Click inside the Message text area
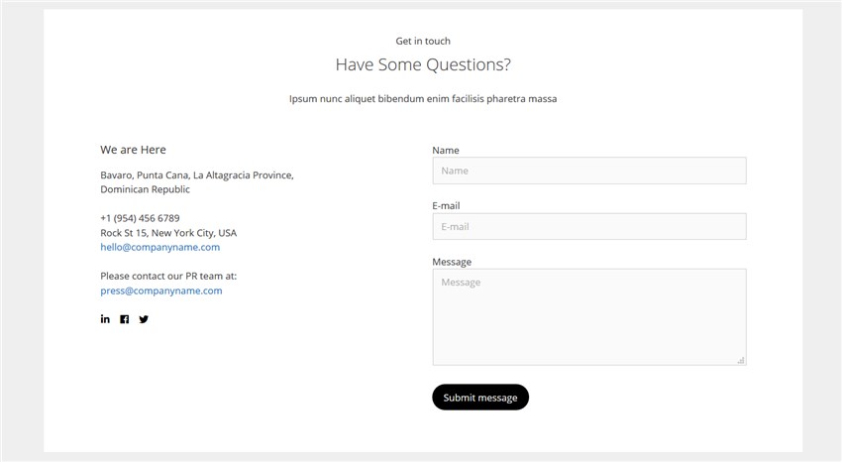 click(x=589, y=317)
